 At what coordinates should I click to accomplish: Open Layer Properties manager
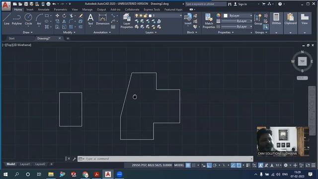[127, 21]
